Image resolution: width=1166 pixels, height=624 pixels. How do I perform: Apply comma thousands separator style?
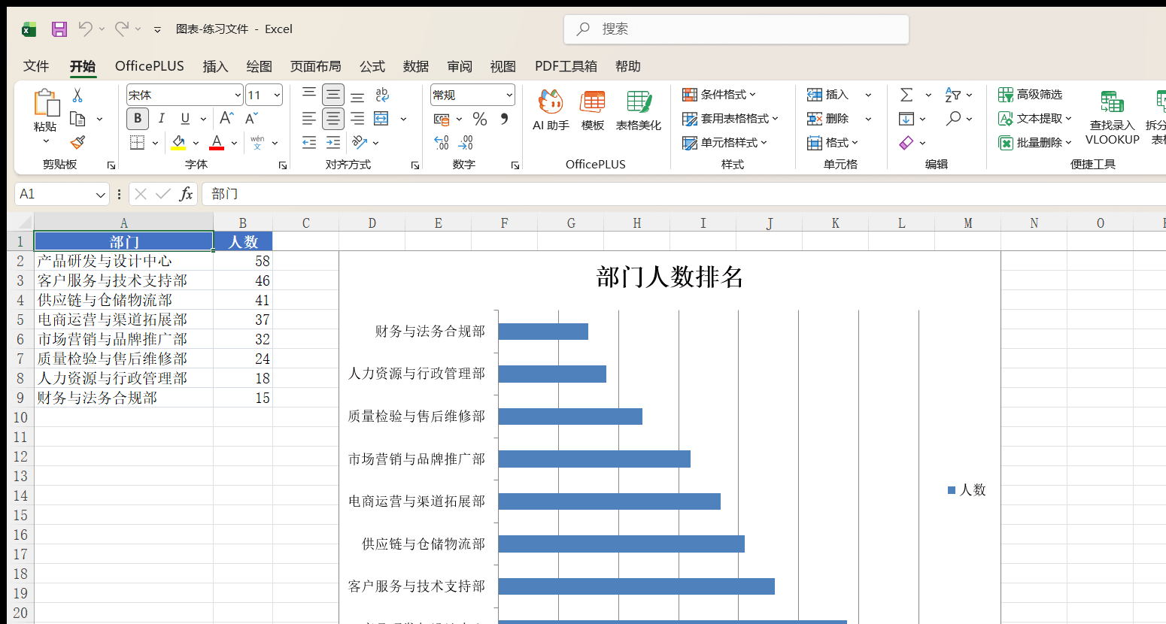(x=504, y=119)
